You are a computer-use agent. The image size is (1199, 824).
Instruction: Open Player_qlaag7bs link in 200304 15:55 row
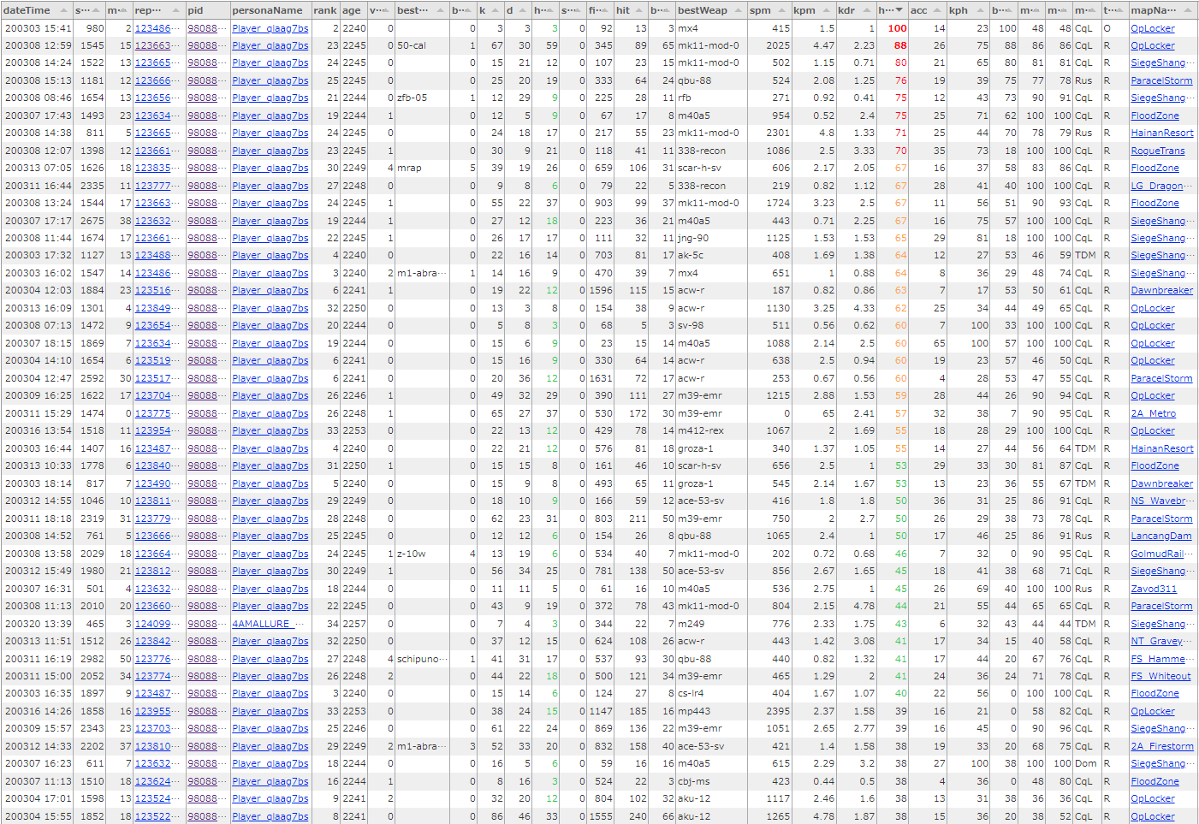tap(270, 816)
